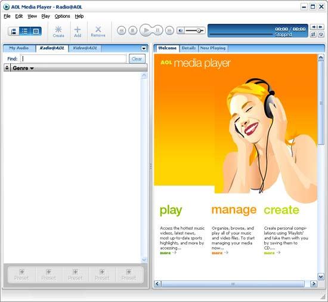Click the sort arrows beside Genre

click(x=7, y=68)
